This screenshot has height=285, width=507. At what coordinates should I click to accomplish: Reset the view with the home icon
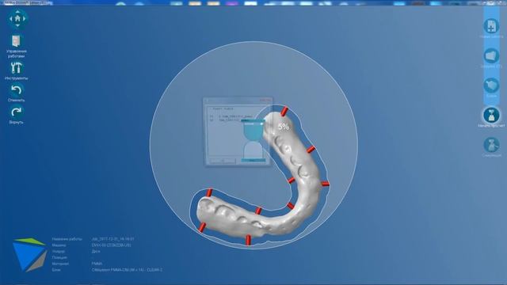coord(17,19)
